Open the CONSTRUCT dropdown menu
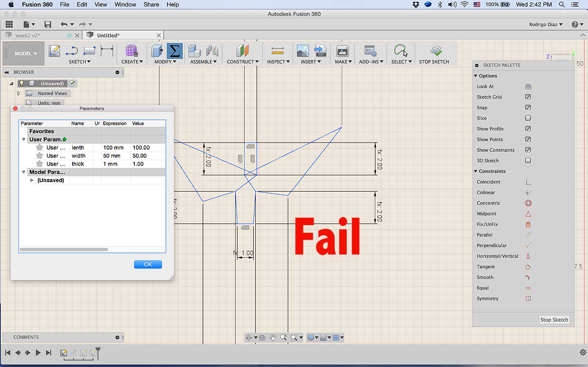588x367 pixels. 243,62
